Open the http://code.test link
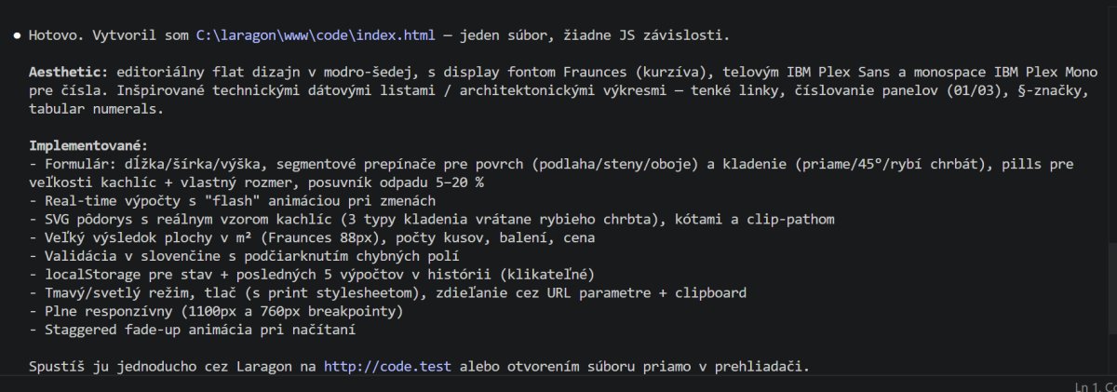This screenshot has width=1117, height=392. [387, 366]
